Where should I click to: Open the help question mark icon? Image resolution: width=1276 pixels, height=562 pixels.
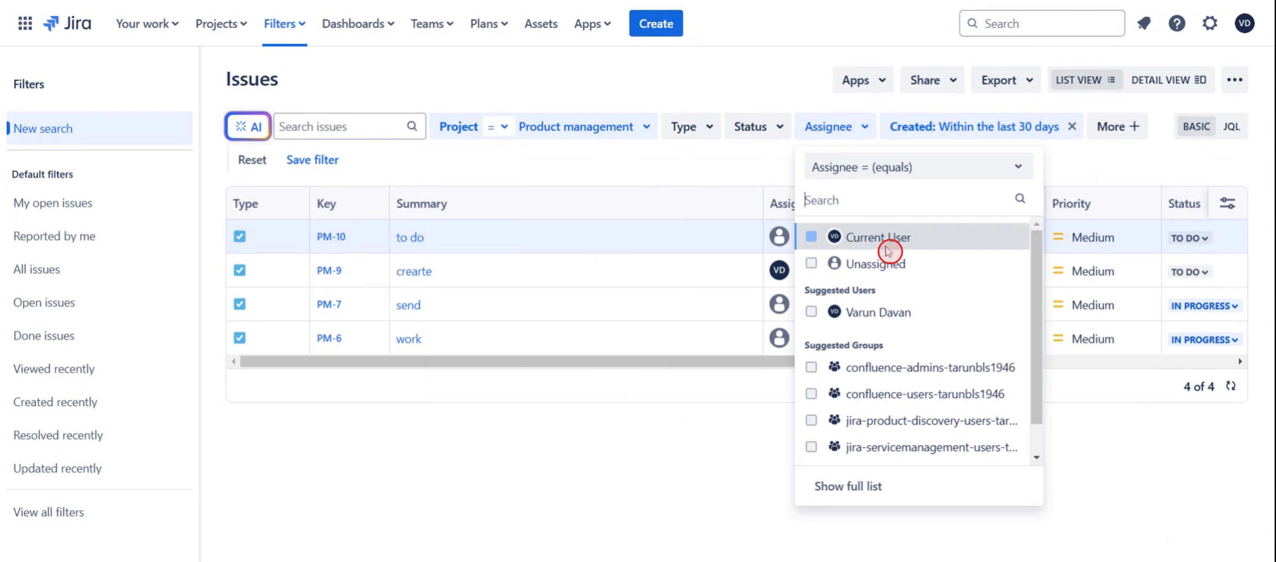(x=1176, y=23)
